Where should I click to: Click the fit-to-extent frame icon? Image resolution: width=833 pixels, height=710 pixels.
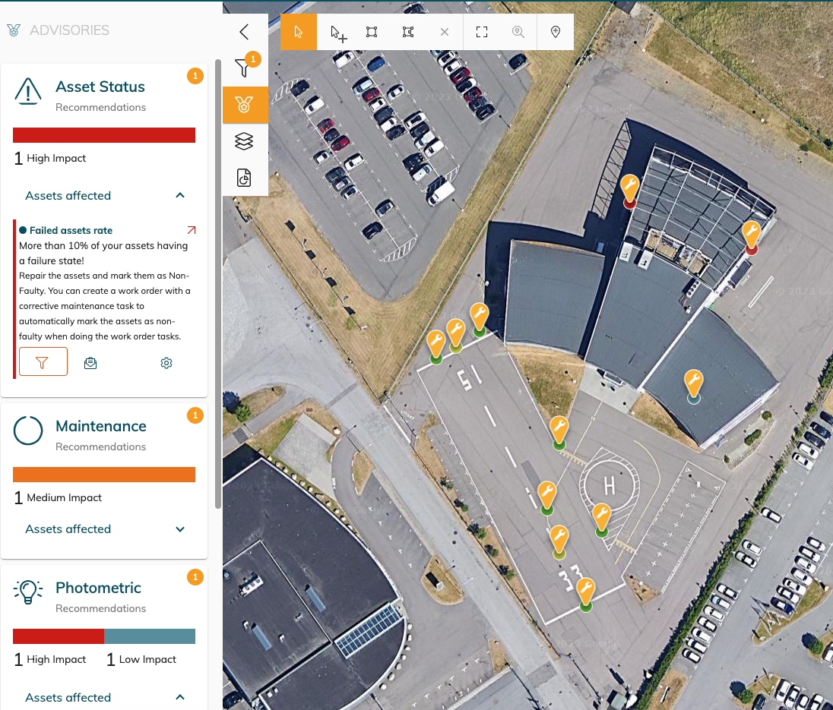481,32
